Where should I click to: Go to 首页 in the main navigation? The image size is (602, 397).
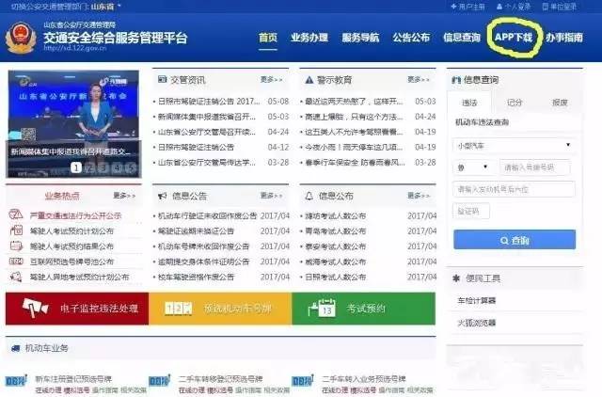268,38
